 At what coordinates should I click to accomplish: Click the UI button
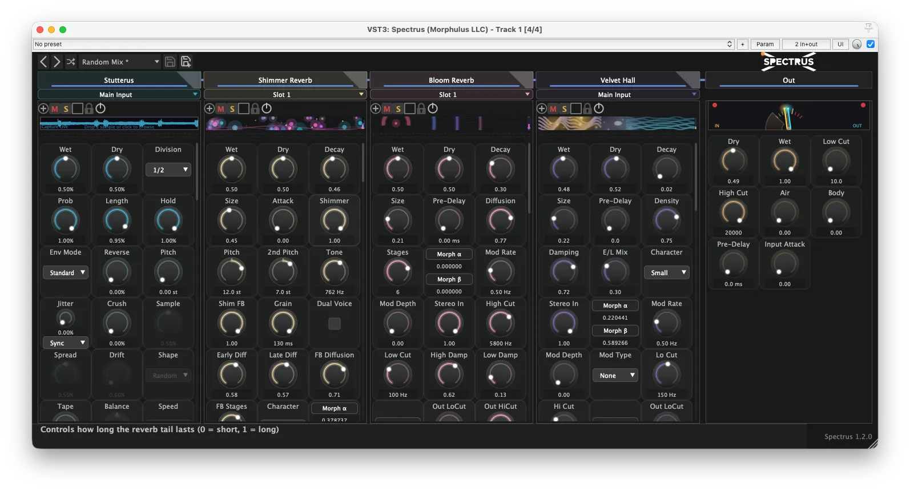click(840, 44)
